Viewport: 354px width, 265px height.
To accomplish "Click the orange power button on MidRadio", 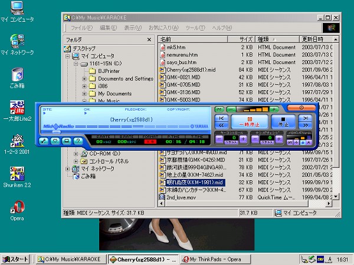I will [301, 108].
